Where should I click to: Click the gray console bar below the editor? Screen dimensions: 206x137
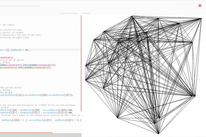[x=41, y=135]
